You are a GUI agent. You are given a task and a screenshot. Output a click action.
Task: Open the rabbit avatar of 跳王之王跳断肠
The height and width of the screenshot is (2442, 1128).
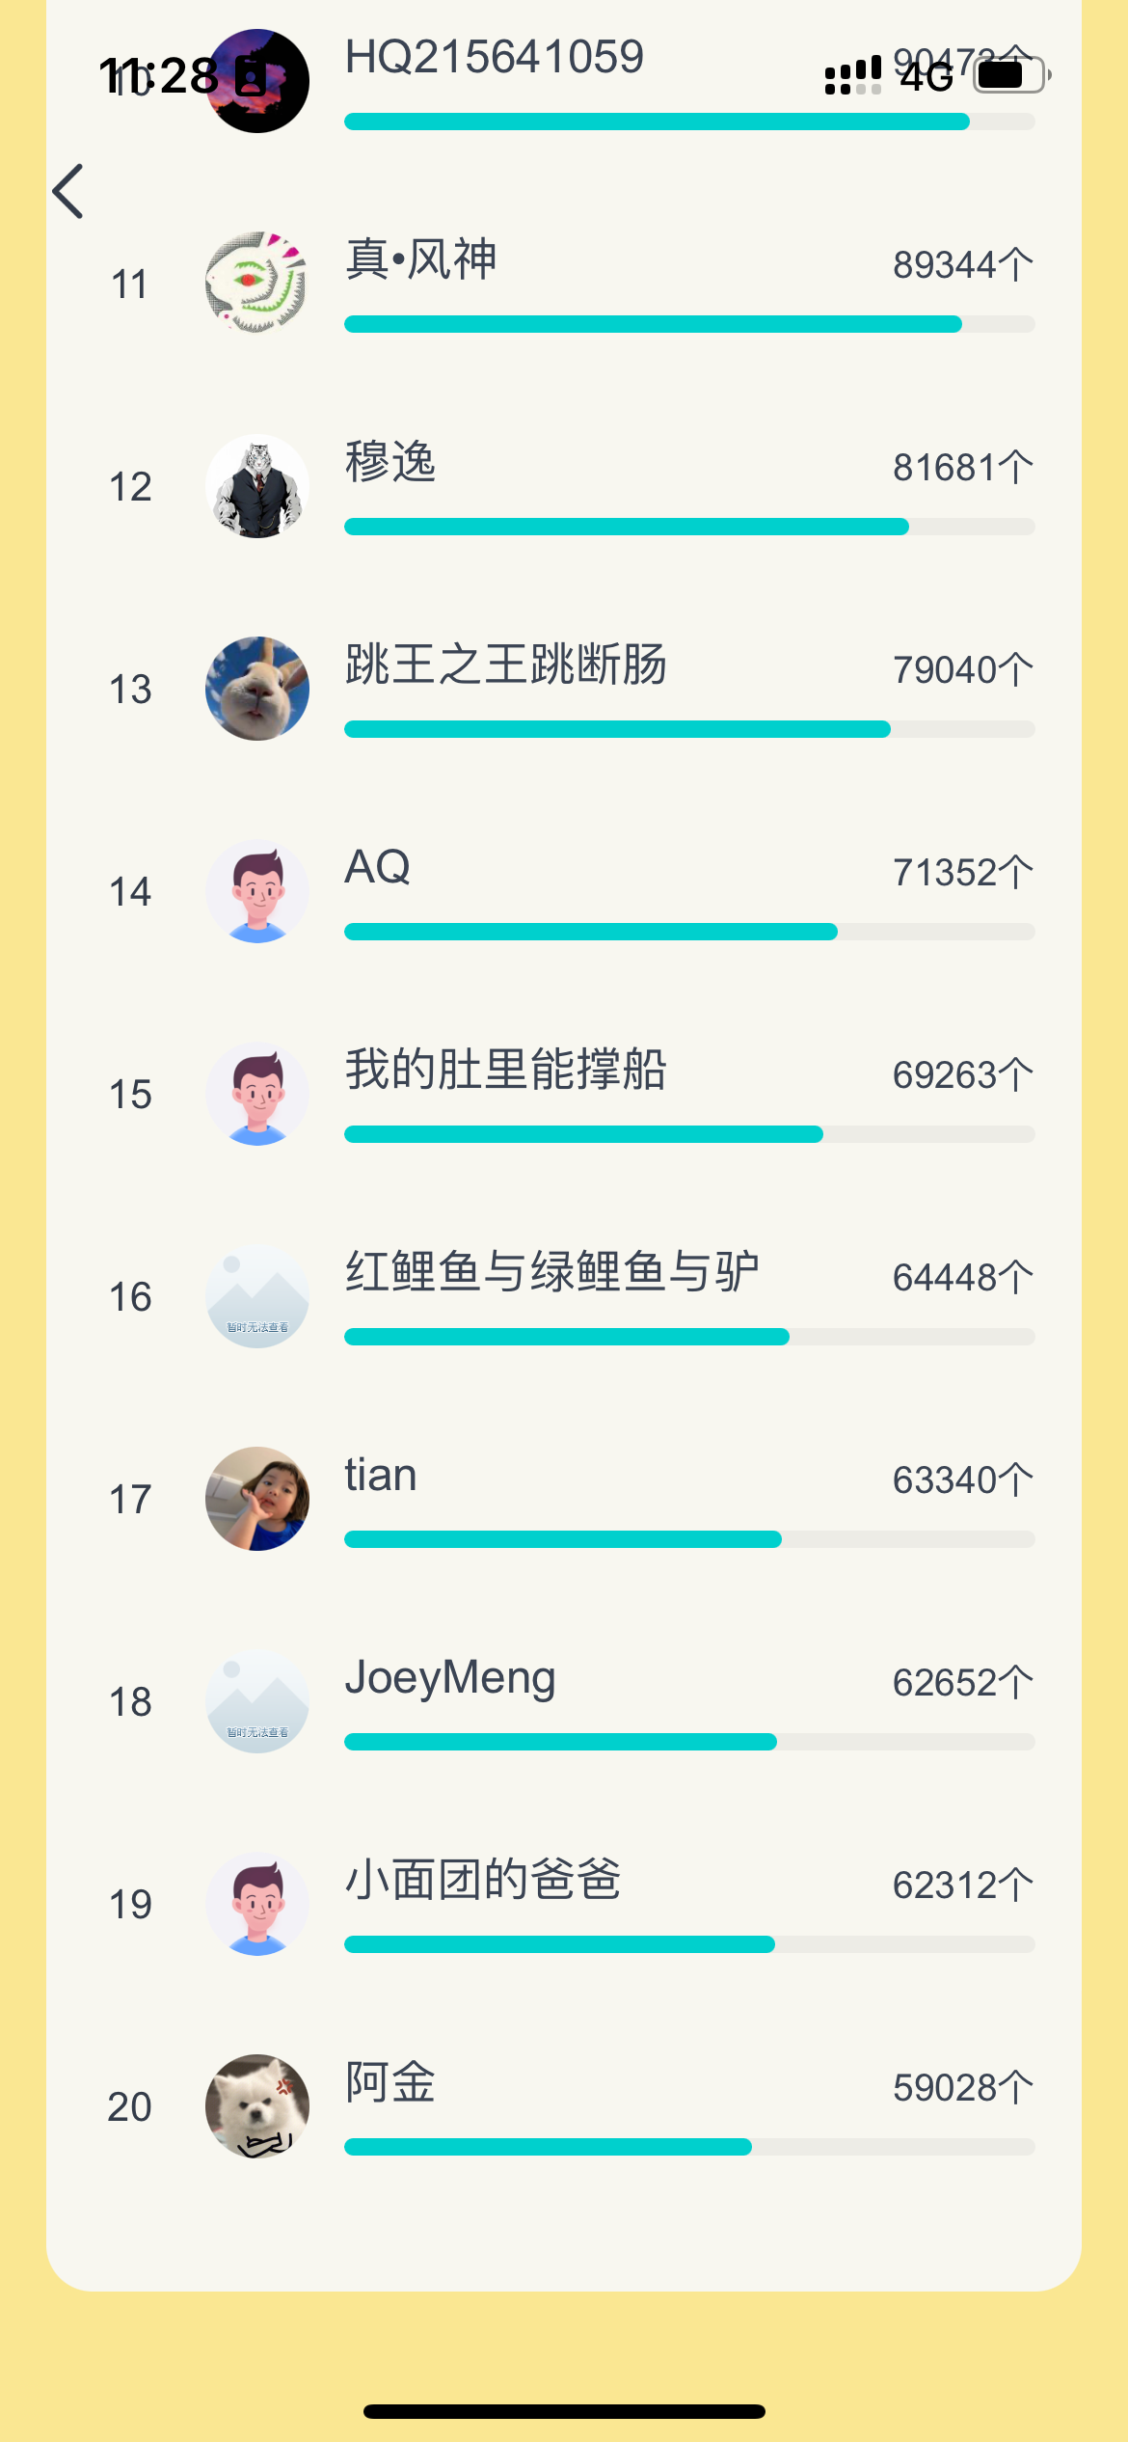click(257, 689)
